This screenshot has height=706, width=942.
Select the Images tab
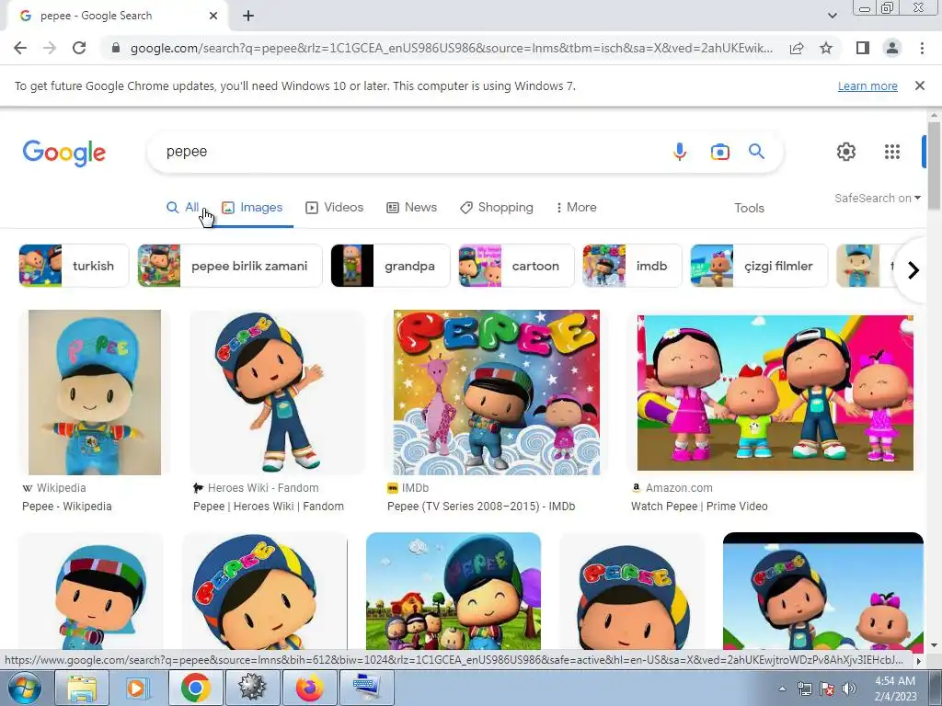[252, 208]
